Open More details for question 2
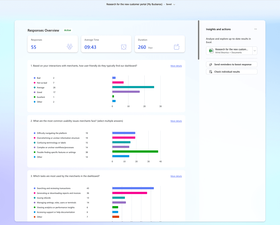This screenshot has width=280, height=225. (x=176, y=121)
